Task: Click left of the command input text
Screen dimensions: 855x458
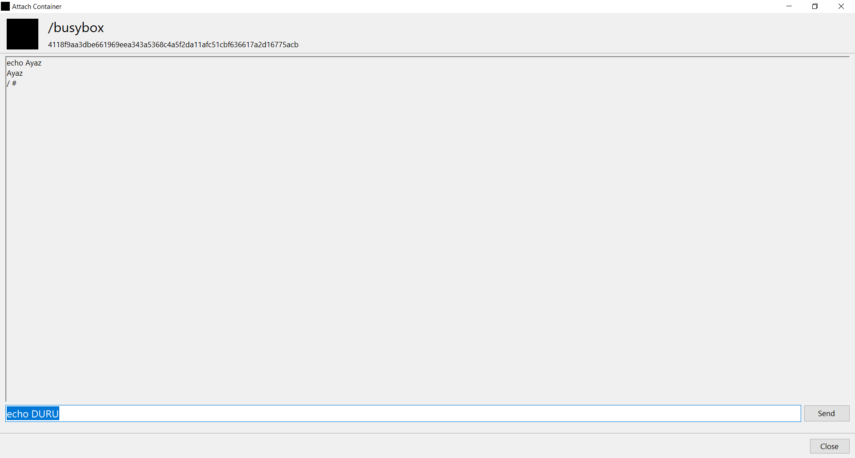Action: pyautogui.click(x=7, y=413)
